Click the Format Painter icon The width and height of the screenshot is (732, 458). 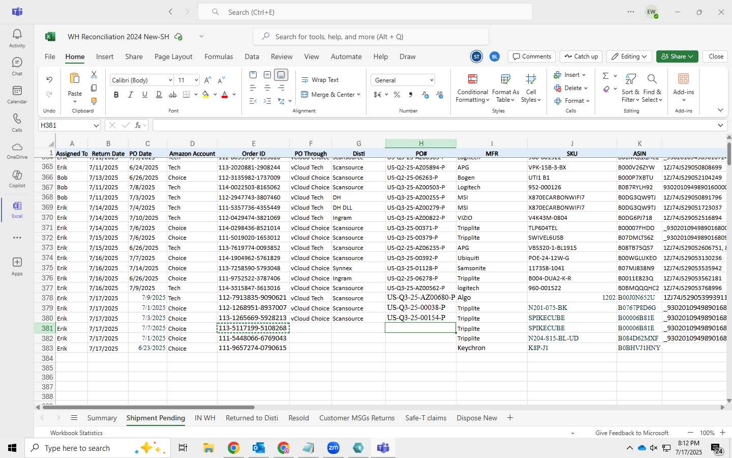coord(94,101)
